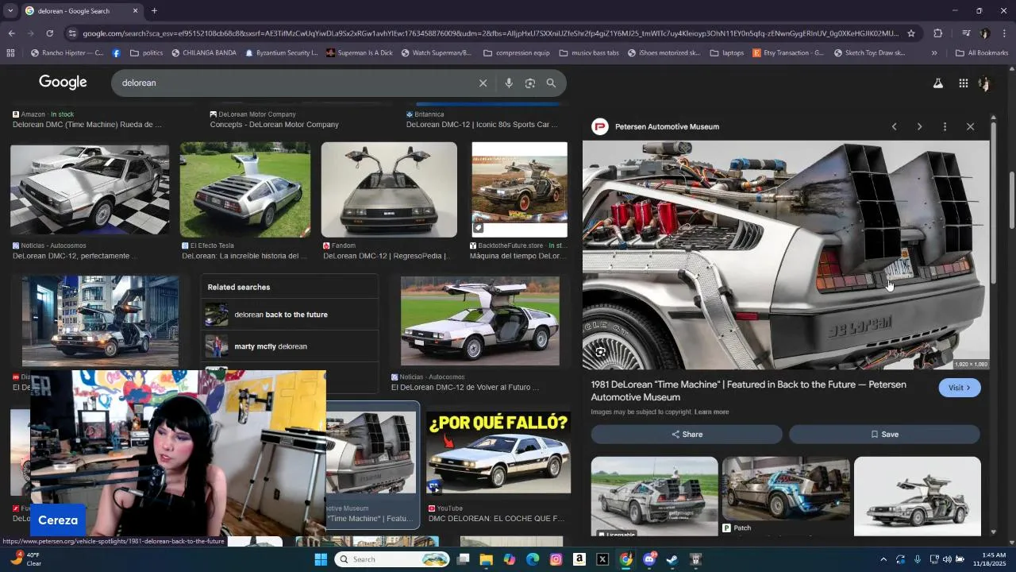Open the CHILANGA BANDA bookmark

point(202,53)
